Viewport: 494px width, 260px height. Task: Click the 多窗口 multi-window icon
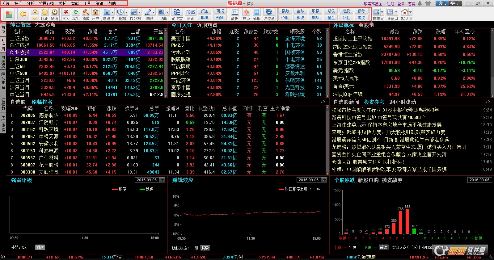tap(390, 12)
